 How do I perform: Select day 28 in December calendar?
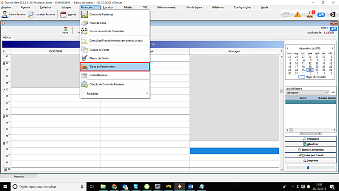click(x=324, y=70)
